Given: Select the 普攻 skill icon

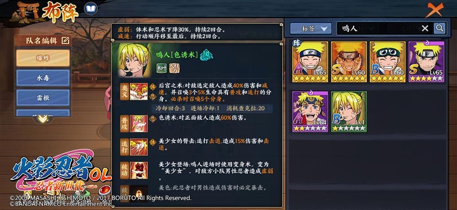Looking at the screenshot, I should tap(138, 123).
